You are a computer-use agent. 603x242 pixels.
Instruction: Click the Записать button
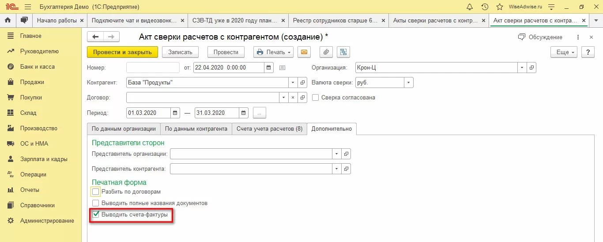point(180,52)
